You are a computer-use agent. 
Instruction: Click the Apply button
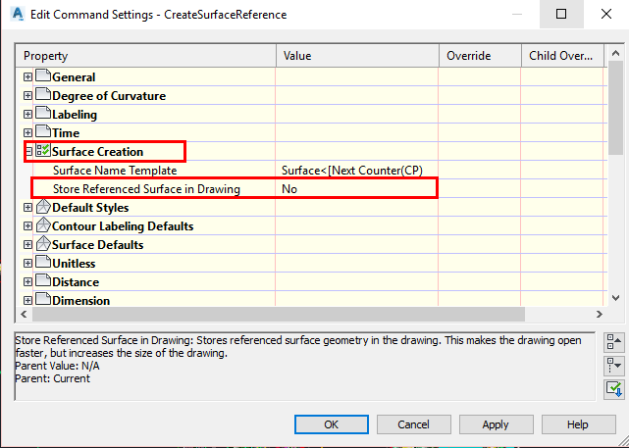click(x=496, y=424)
